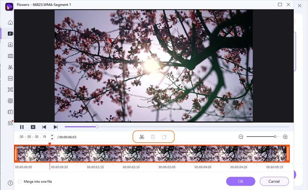Open the Player tool in sidebar
The height and width of the screenshot is (190, 308).
tap(11, 112)
